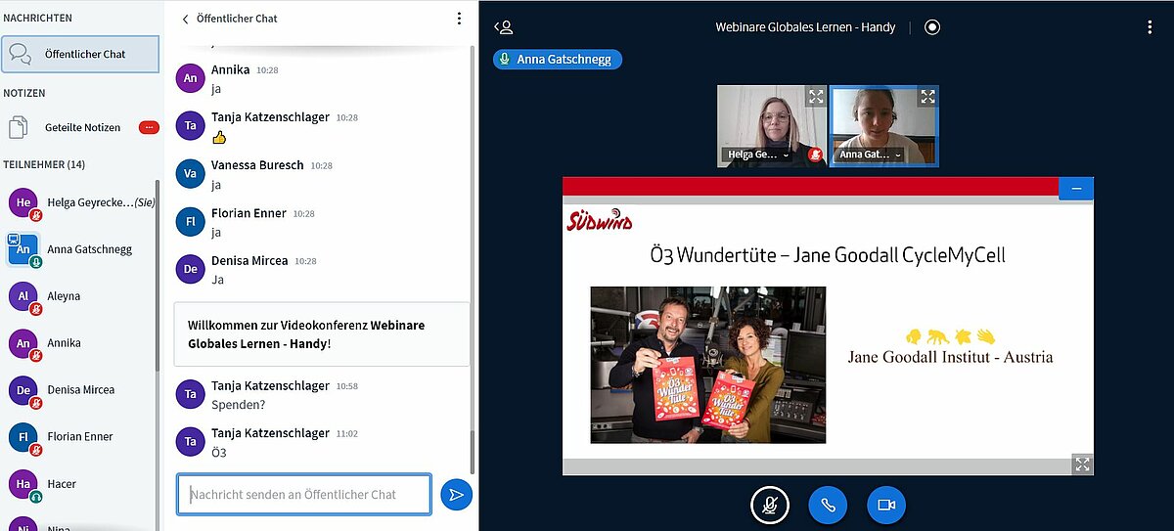Select participant Hacer in user list
The width and height of the screenshot is (1174, 531).
pos(80,483)
